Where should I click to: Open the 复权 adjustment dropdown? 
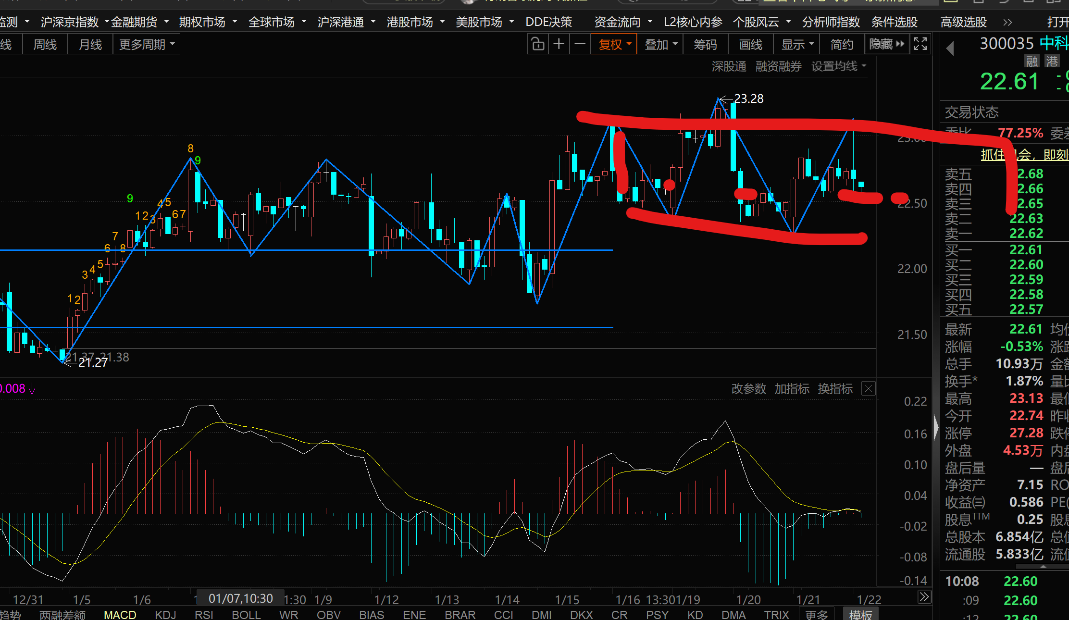pyautogui.click(x=614, y=44)
